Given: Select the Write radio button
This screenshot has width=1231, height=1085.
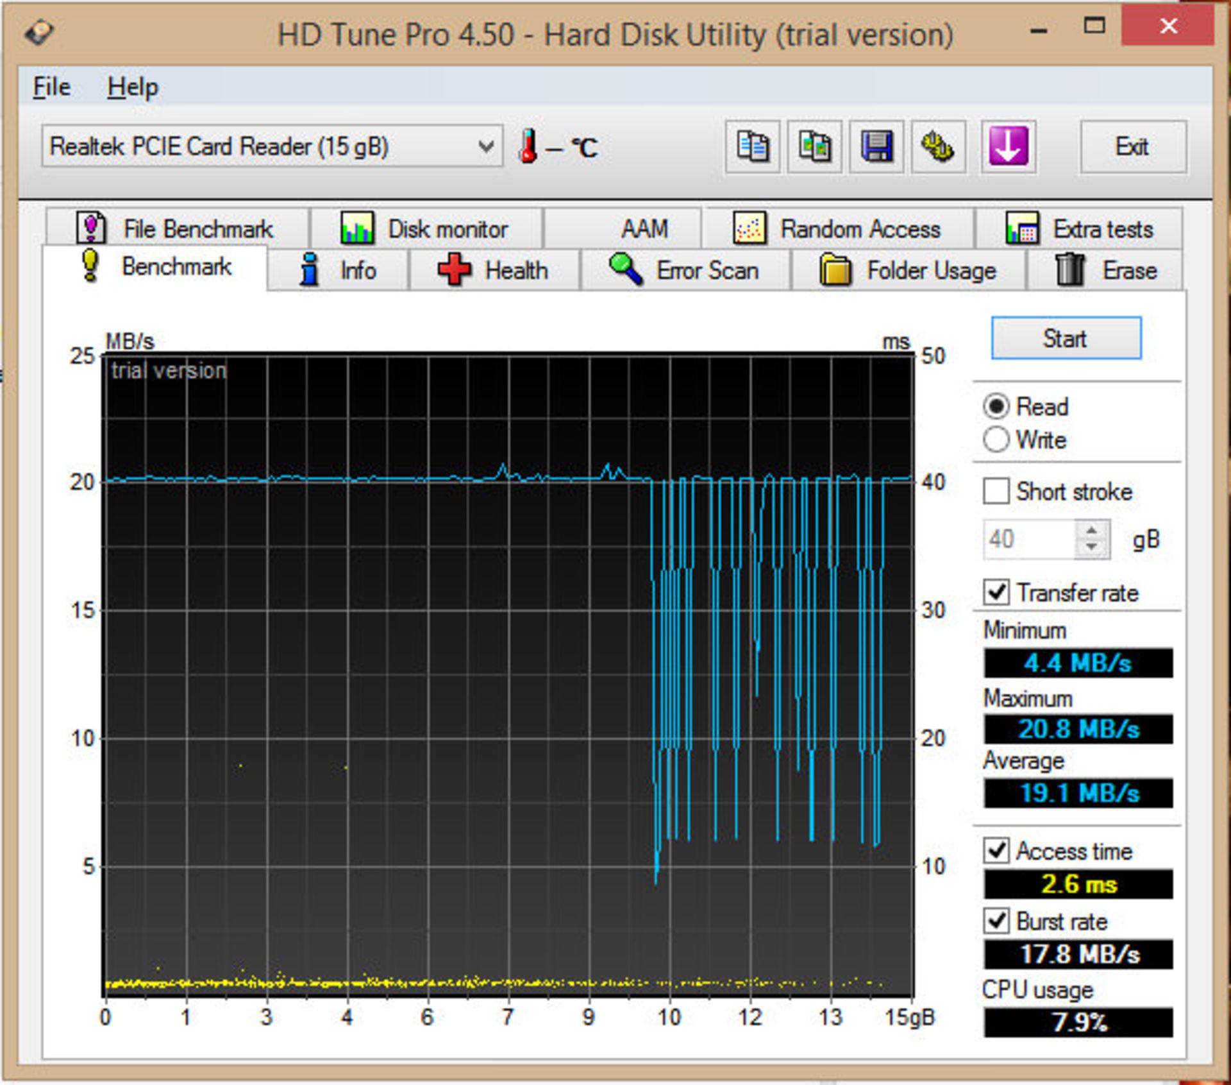Looking at the screenshot, I should click(996, 440).
